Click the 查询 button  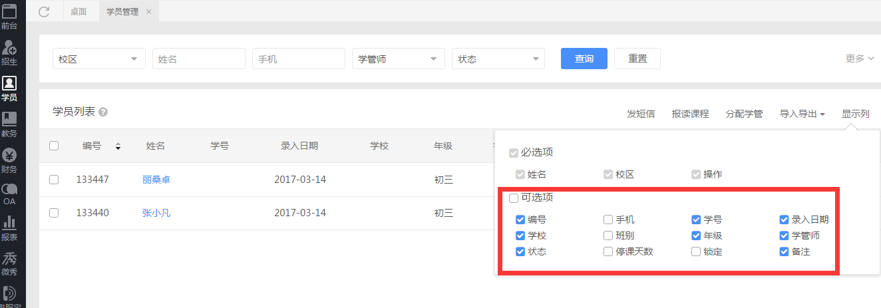pos(584,59)
